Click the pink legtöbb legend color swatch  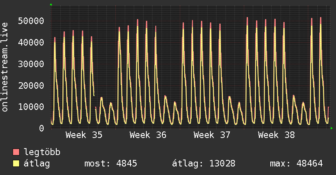[16, 152]
